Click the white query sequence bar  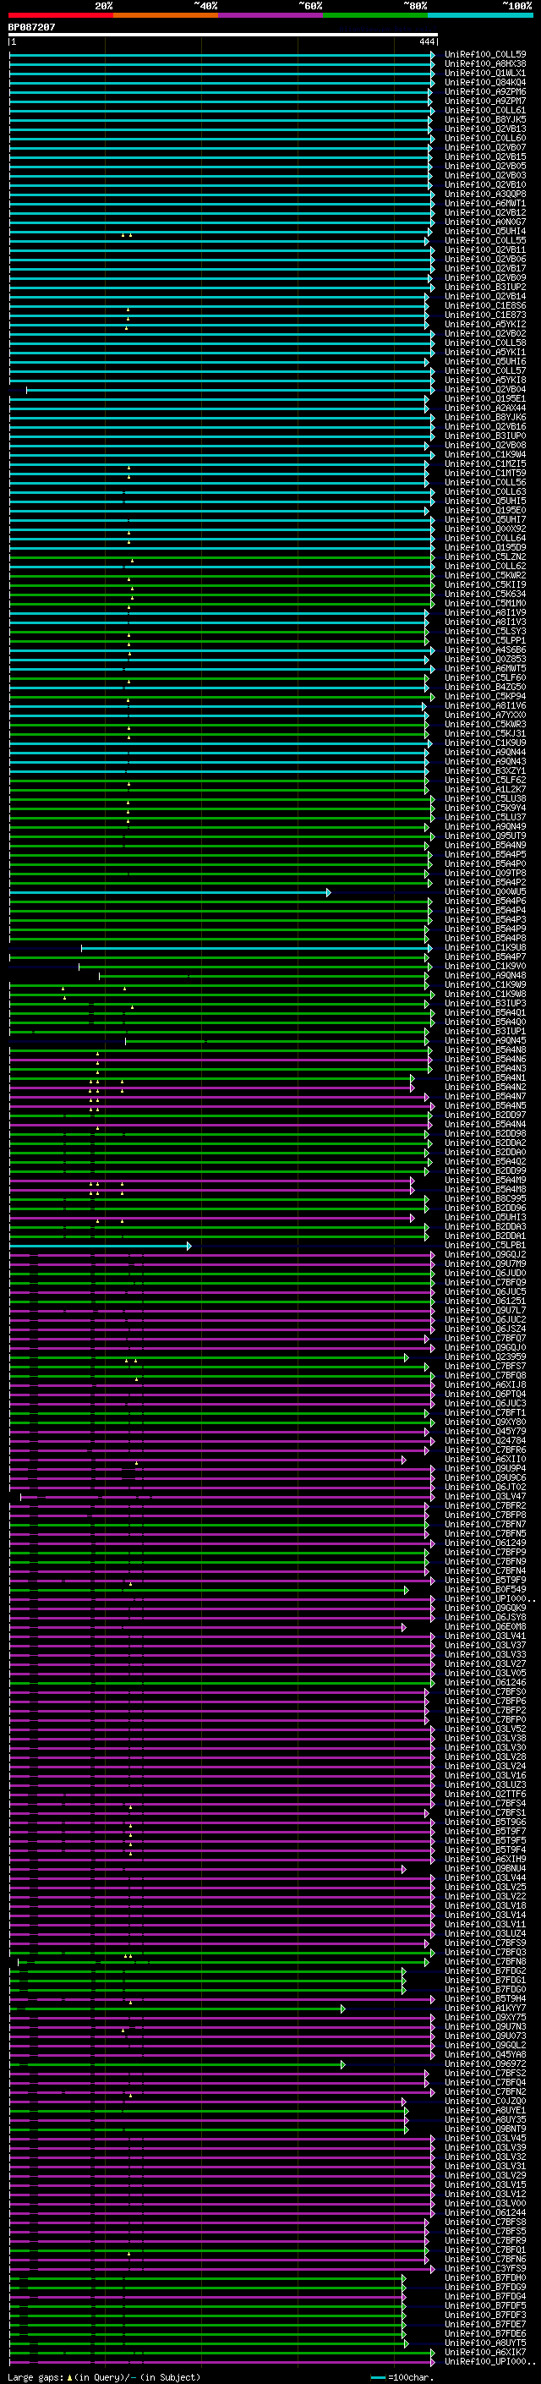click(223, 34)
